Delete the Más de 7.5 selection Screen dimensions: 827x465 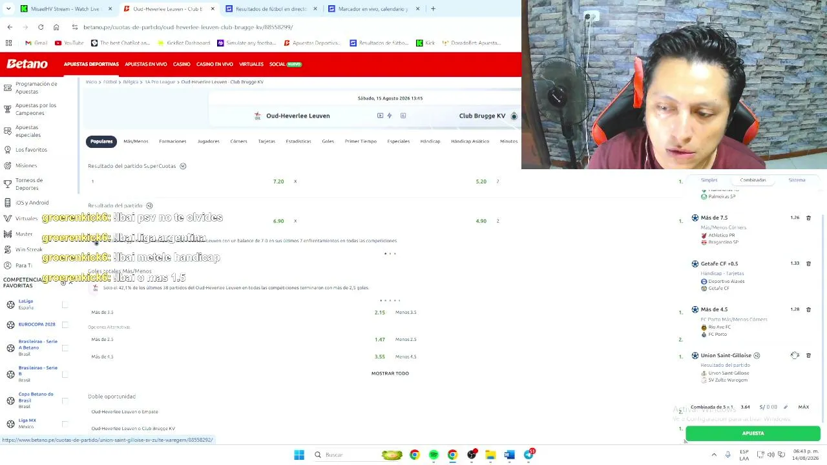point(808,218)
